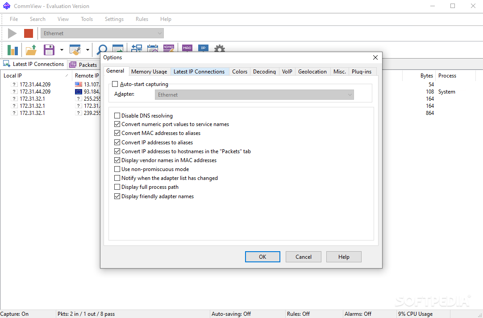Image resolution: width=483 pixels, height=318 pixels.
Task: Click the US flag icon next to 13.107
Action: (79, 84)
